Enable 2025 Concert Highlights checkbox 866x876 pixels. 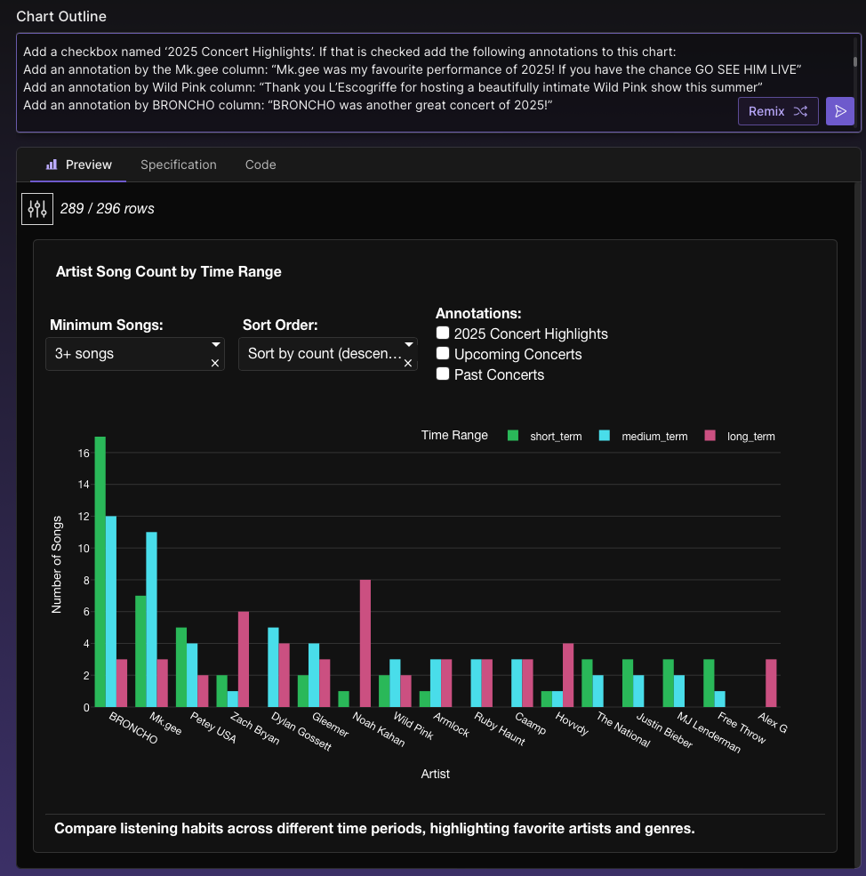click(x=443, y=333)
